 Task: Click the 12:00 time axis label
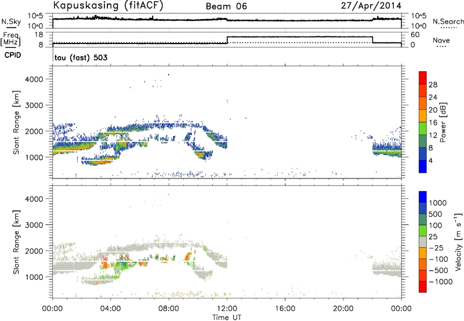(x=227, y=309)
